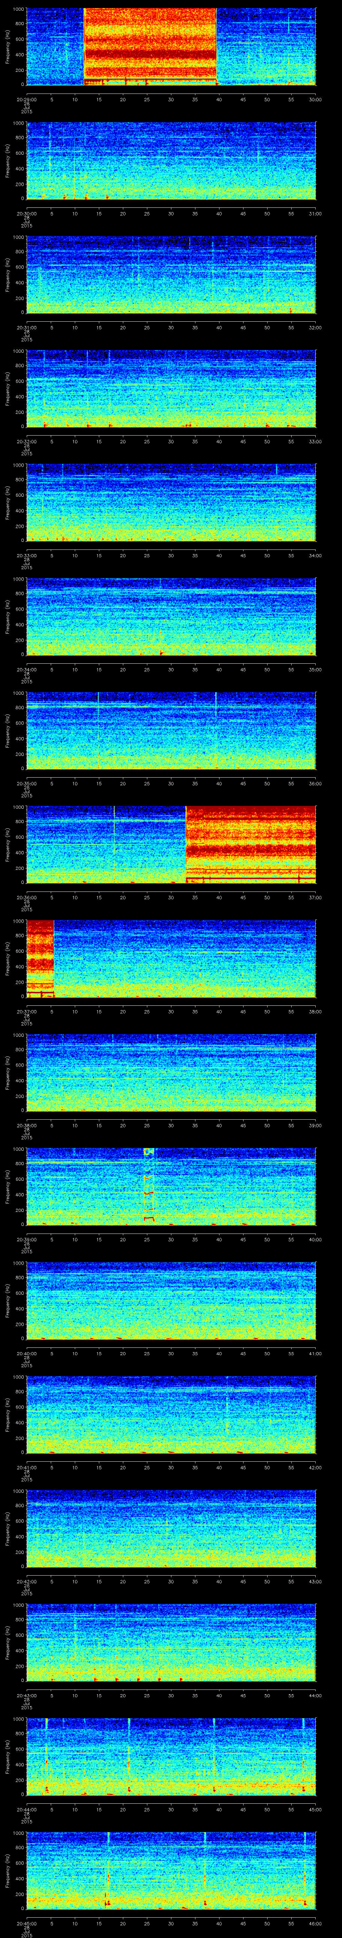This screenshot has height=1938, width=342.
Task: Click the 20:33:00 start time label
Action: (x=26, y=555)
